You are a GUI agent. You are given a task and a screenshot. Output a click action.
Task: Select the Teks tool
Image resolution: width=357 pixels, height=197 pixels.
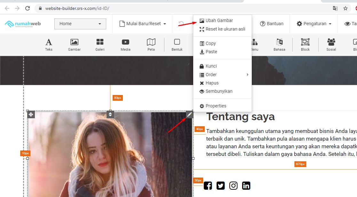click(49, 45)
